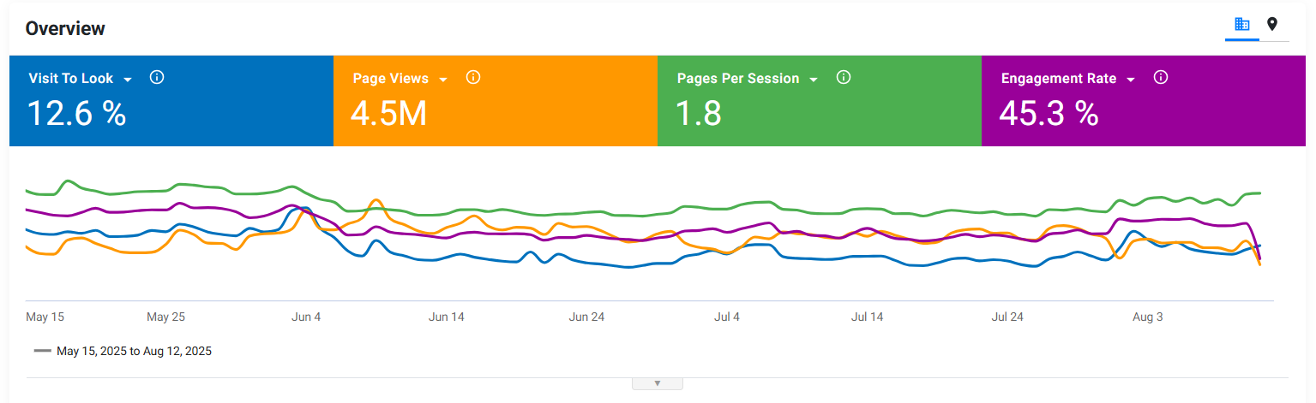Open info tooltip for Visit To Look

[x=157, y=77]
